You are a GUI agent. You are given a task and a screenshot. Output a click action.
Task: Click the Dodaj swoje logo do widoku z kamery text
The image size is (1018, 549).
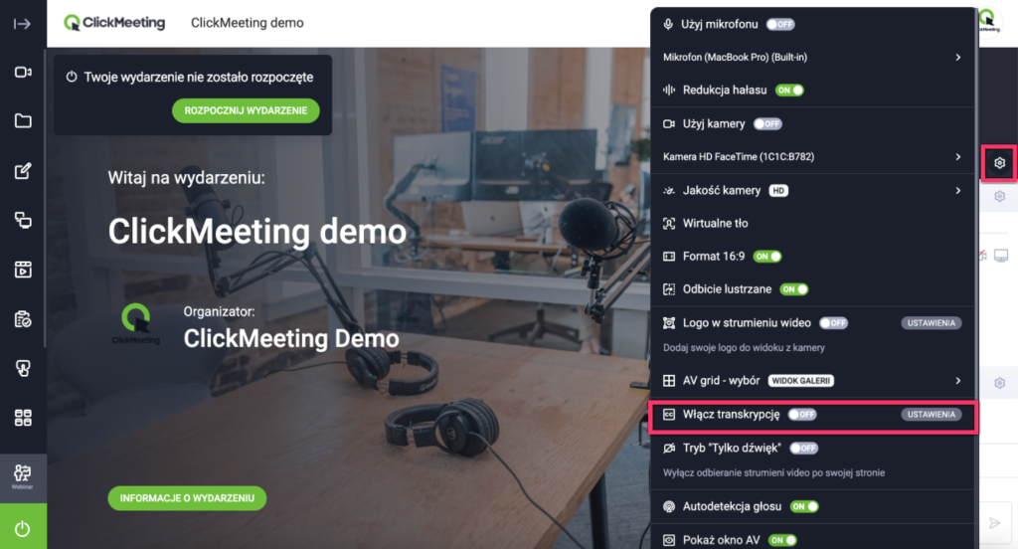744,347
